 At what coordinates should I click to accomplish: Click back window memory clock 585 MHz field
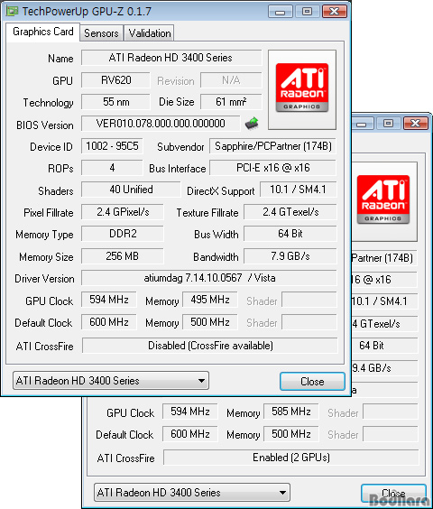[x=291, y=412]
